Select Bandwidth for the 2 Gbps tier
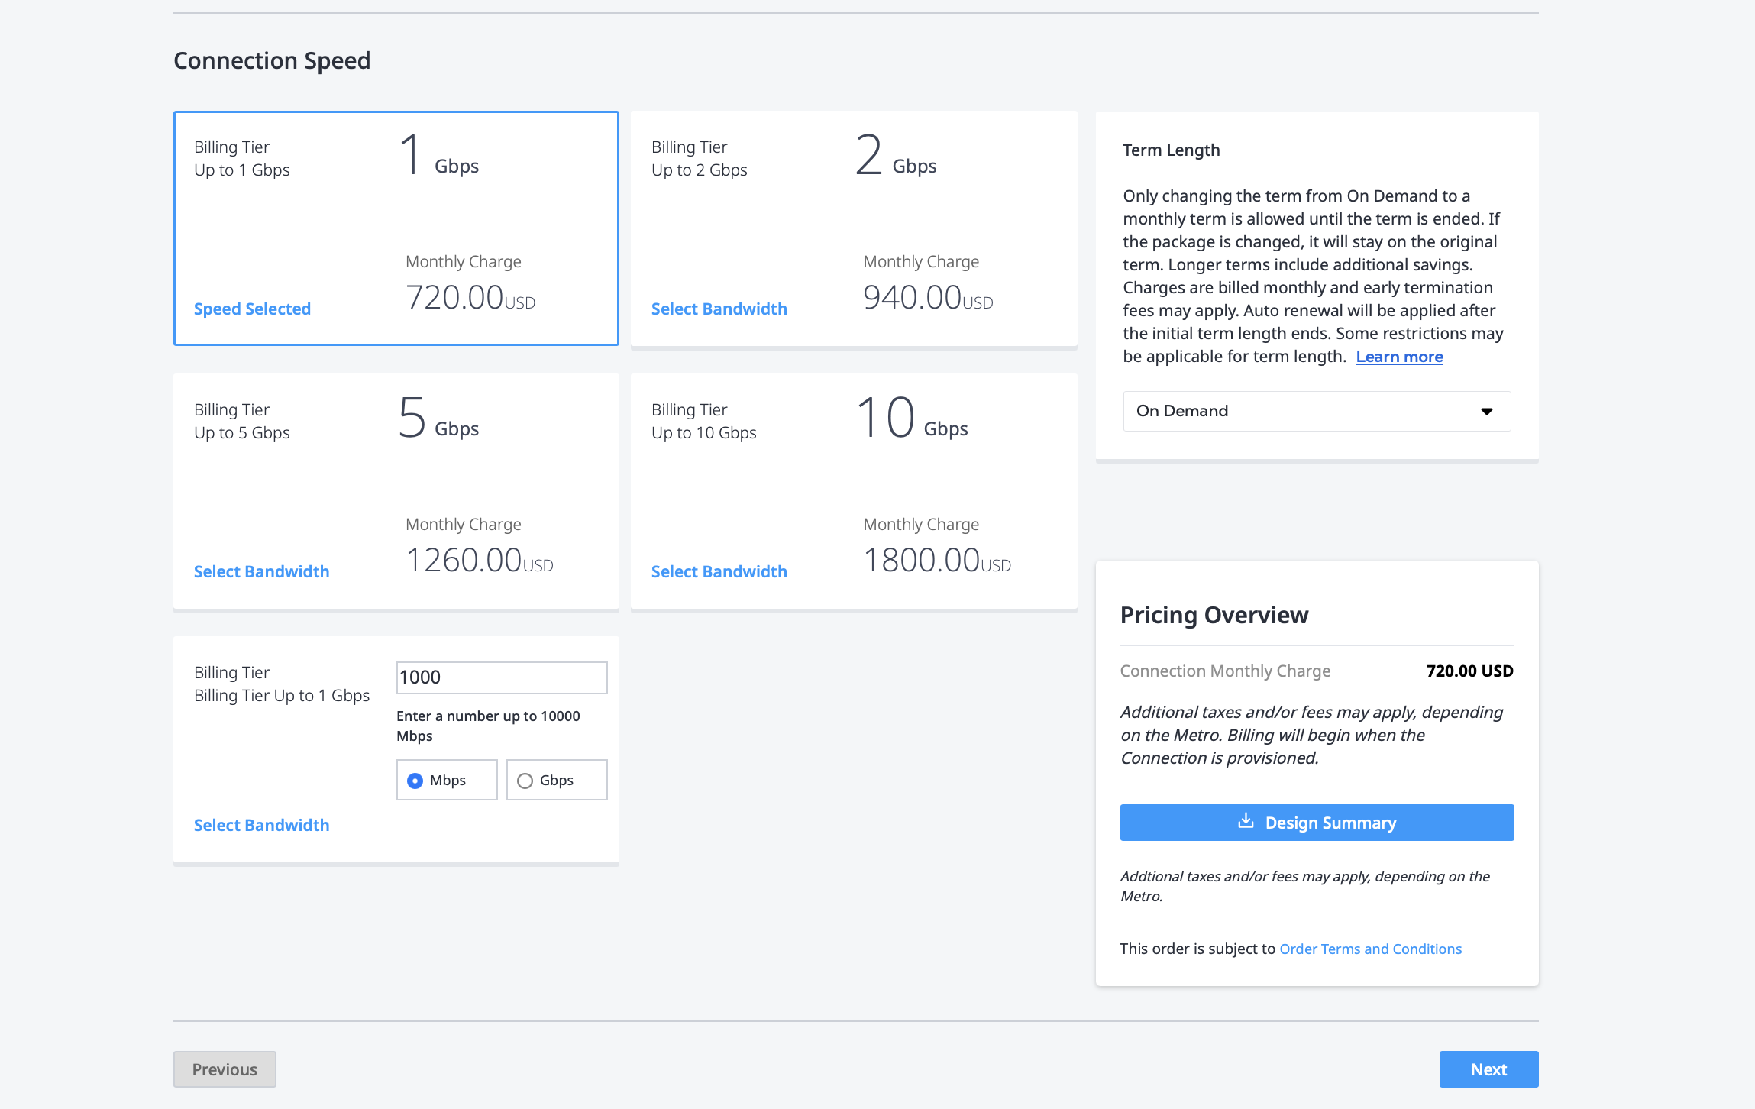 (x=719, y=309)
